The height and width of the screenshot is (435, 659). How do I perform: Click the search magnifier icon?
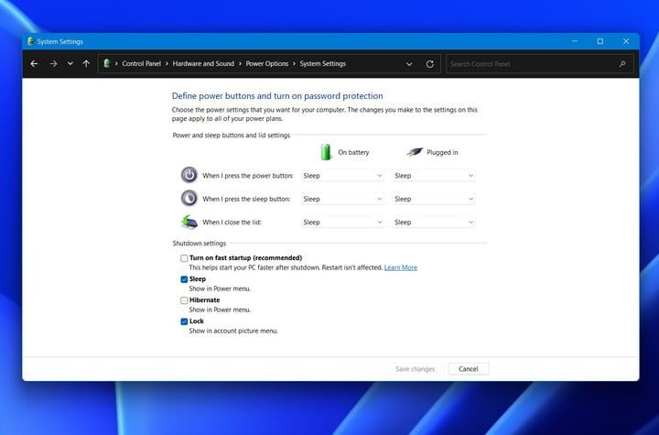[x=622, y=64]
